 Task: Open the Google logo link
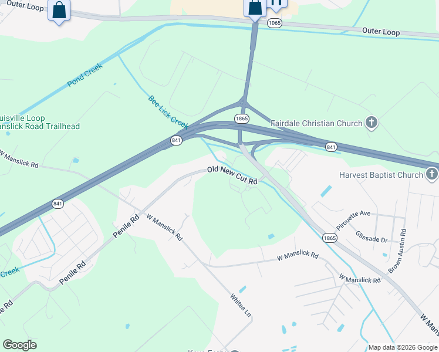19,345
